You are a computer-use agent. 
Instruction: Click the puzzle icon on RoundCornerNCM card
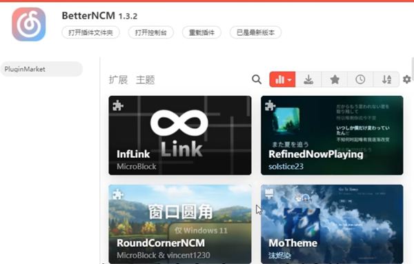coord(118,194)
